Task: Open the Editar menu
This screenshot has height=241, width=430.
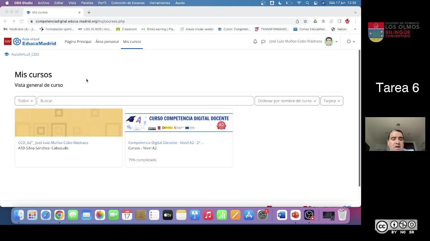Action: point(59,3)
